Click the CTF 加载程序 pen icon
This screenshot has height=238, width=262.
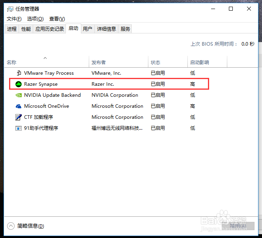[x=19, y=117]
